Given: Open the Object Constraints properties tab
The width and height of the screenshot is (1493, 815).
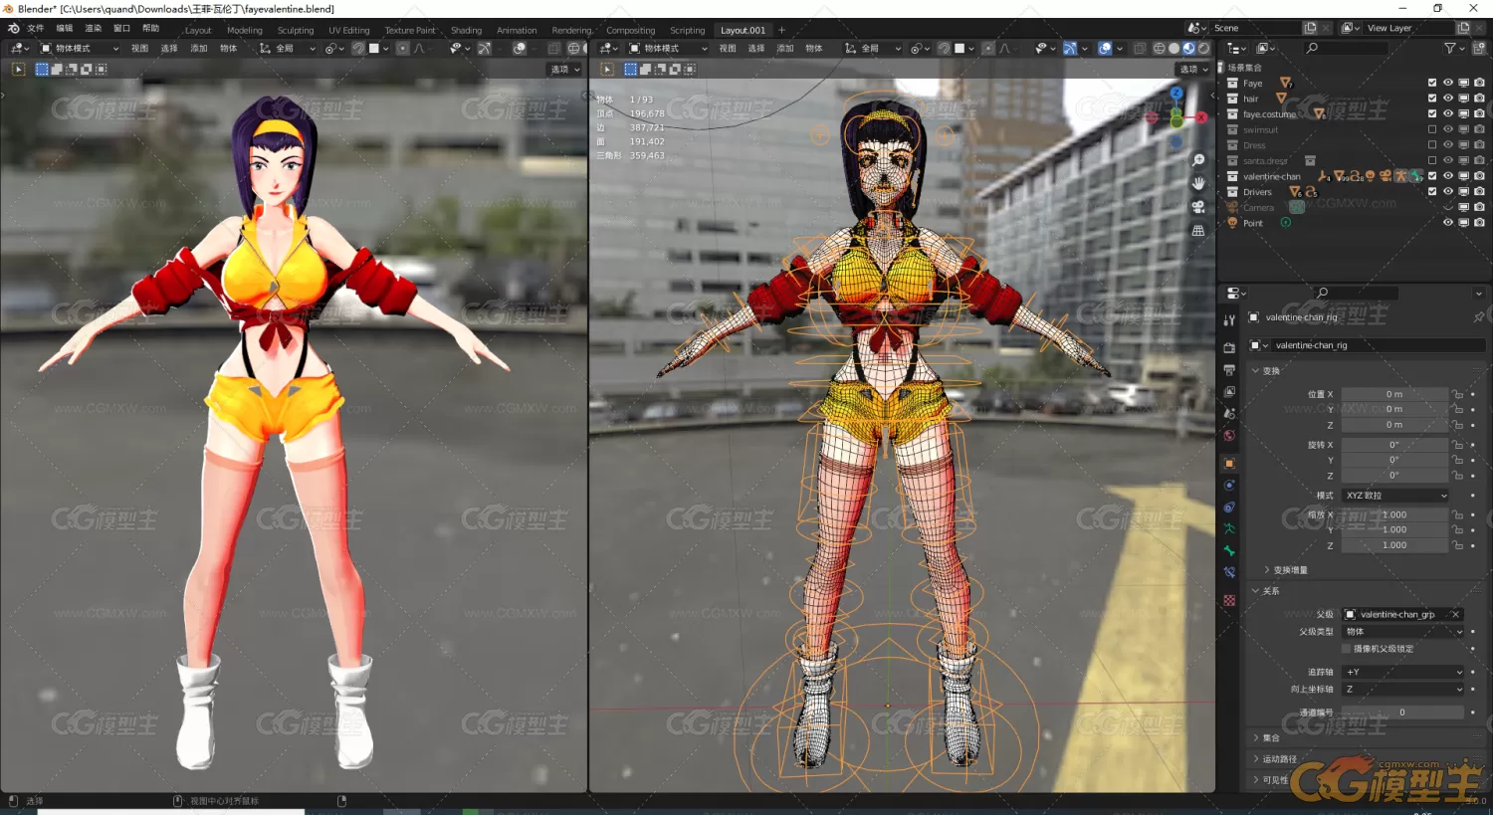Looking at the screenshot, I should point(1229,507).
